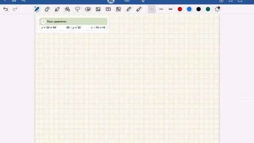Open the page thumbnails grid view
This screenshot has width=254, height=143.
[x=14, y=1]
